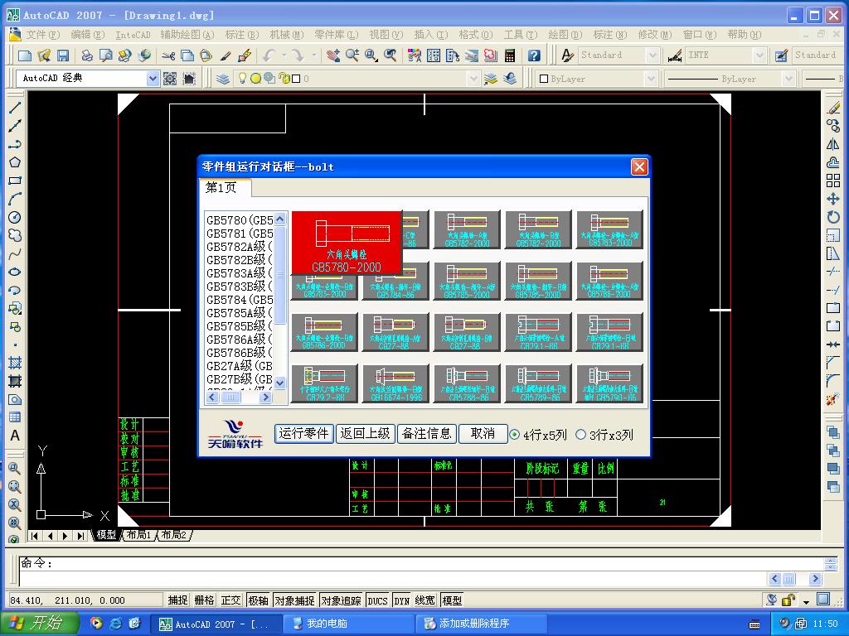849x636 pixels.
Task: Select the Rotate modify tool
Action: [x=833, y=218]
